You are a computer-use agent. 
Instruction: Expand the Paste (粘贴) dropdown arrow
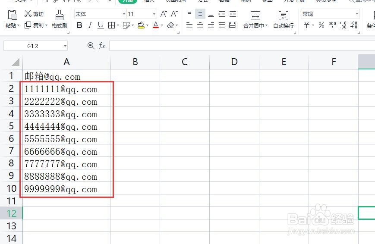pyautogui.click(x=19, y=25)
